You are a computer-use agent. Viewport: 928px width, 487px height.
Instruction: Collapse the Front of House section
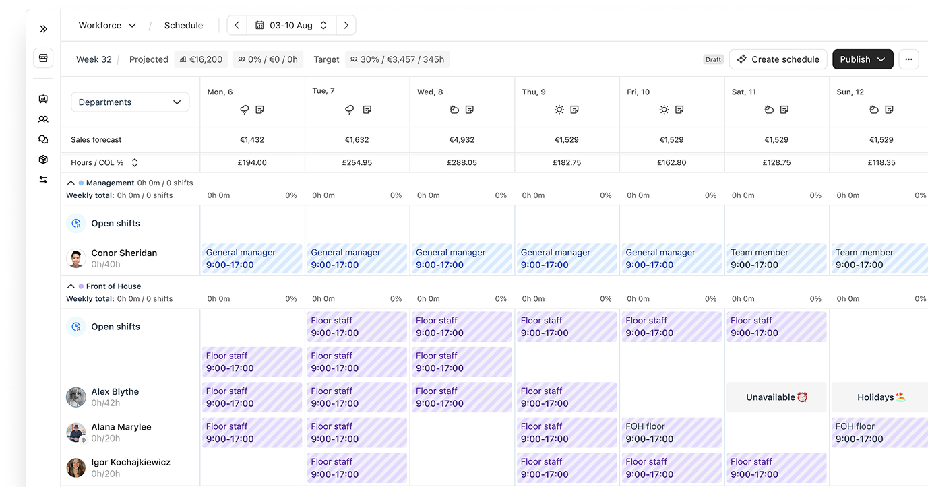[71, 286]
